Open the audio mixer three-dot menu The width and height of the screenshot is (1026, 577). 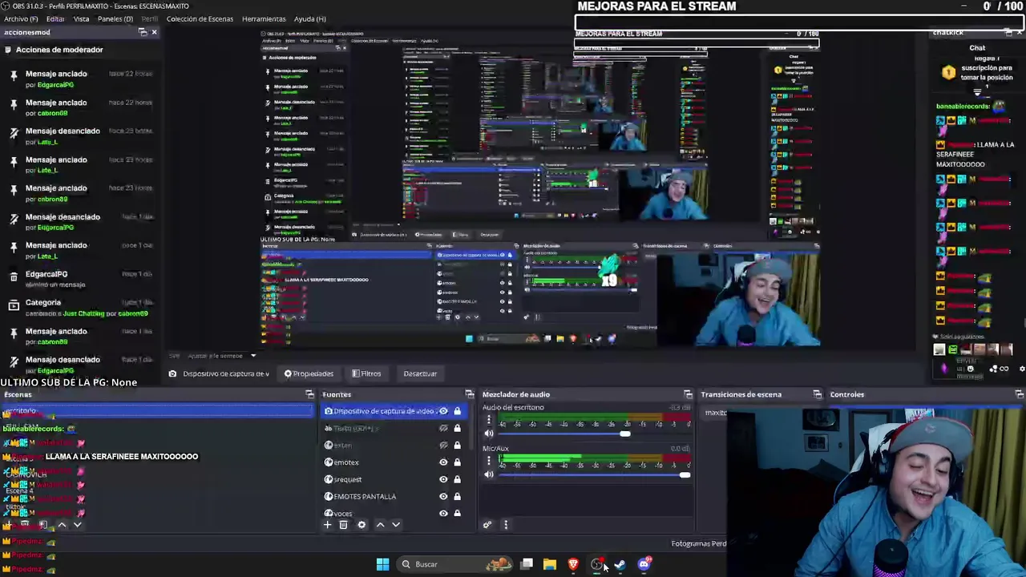coord(505,525)
